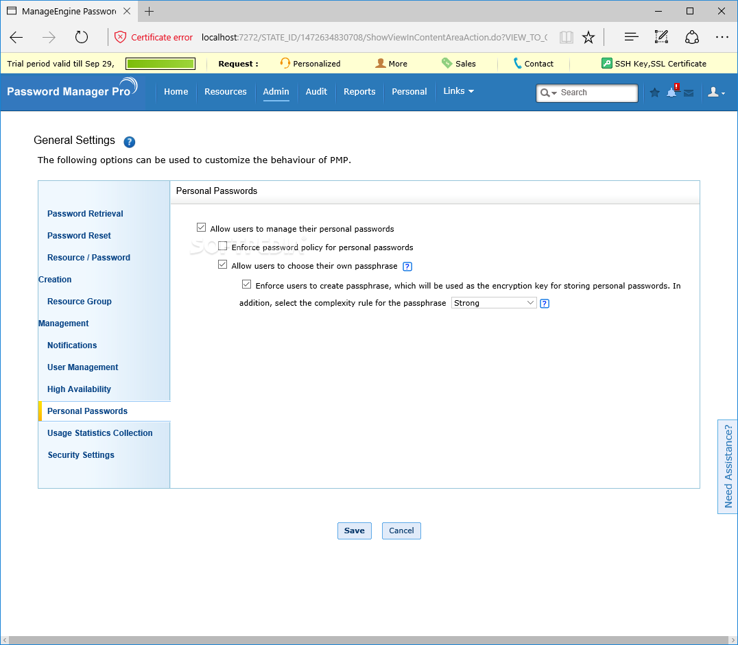The width and height of the screenshot is (738, 645).
Task: Open notifications bell icon in header
Action: 673,91
